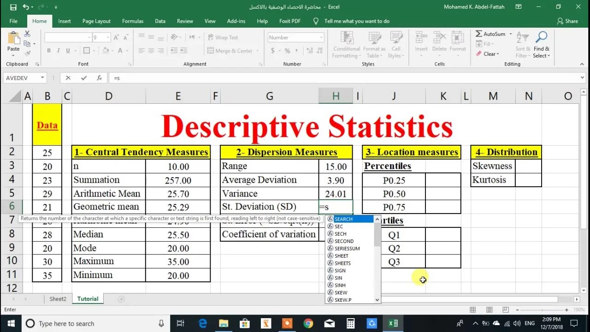Screen dimensions: 590x332
Task: Cancel the formula entry with the X icon
Action: click(68, 78)
